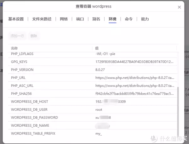Switch to the 别名 tab
Viewport: 189px width, 144px height.
click(x=96, y=19)
